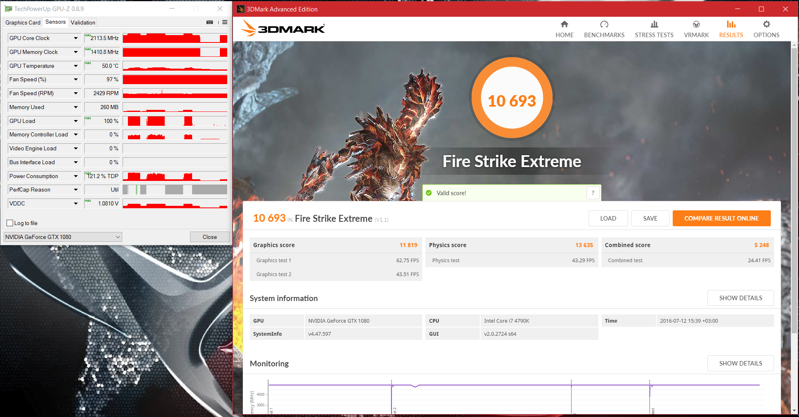Screen dimensions: 799x417
Task: Click the Memory Used value 260 MB
Action: point(110,107)
